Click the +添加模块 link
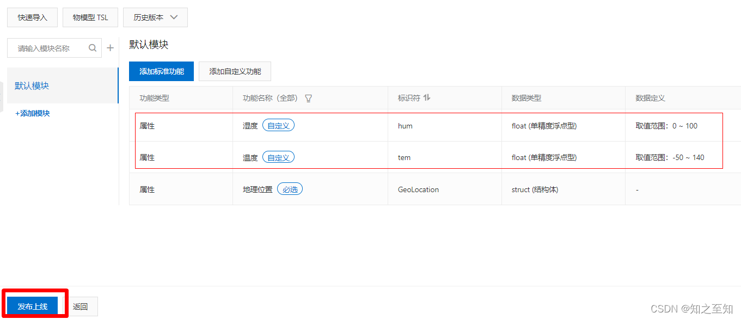741x319 pixels. point(33,113)
